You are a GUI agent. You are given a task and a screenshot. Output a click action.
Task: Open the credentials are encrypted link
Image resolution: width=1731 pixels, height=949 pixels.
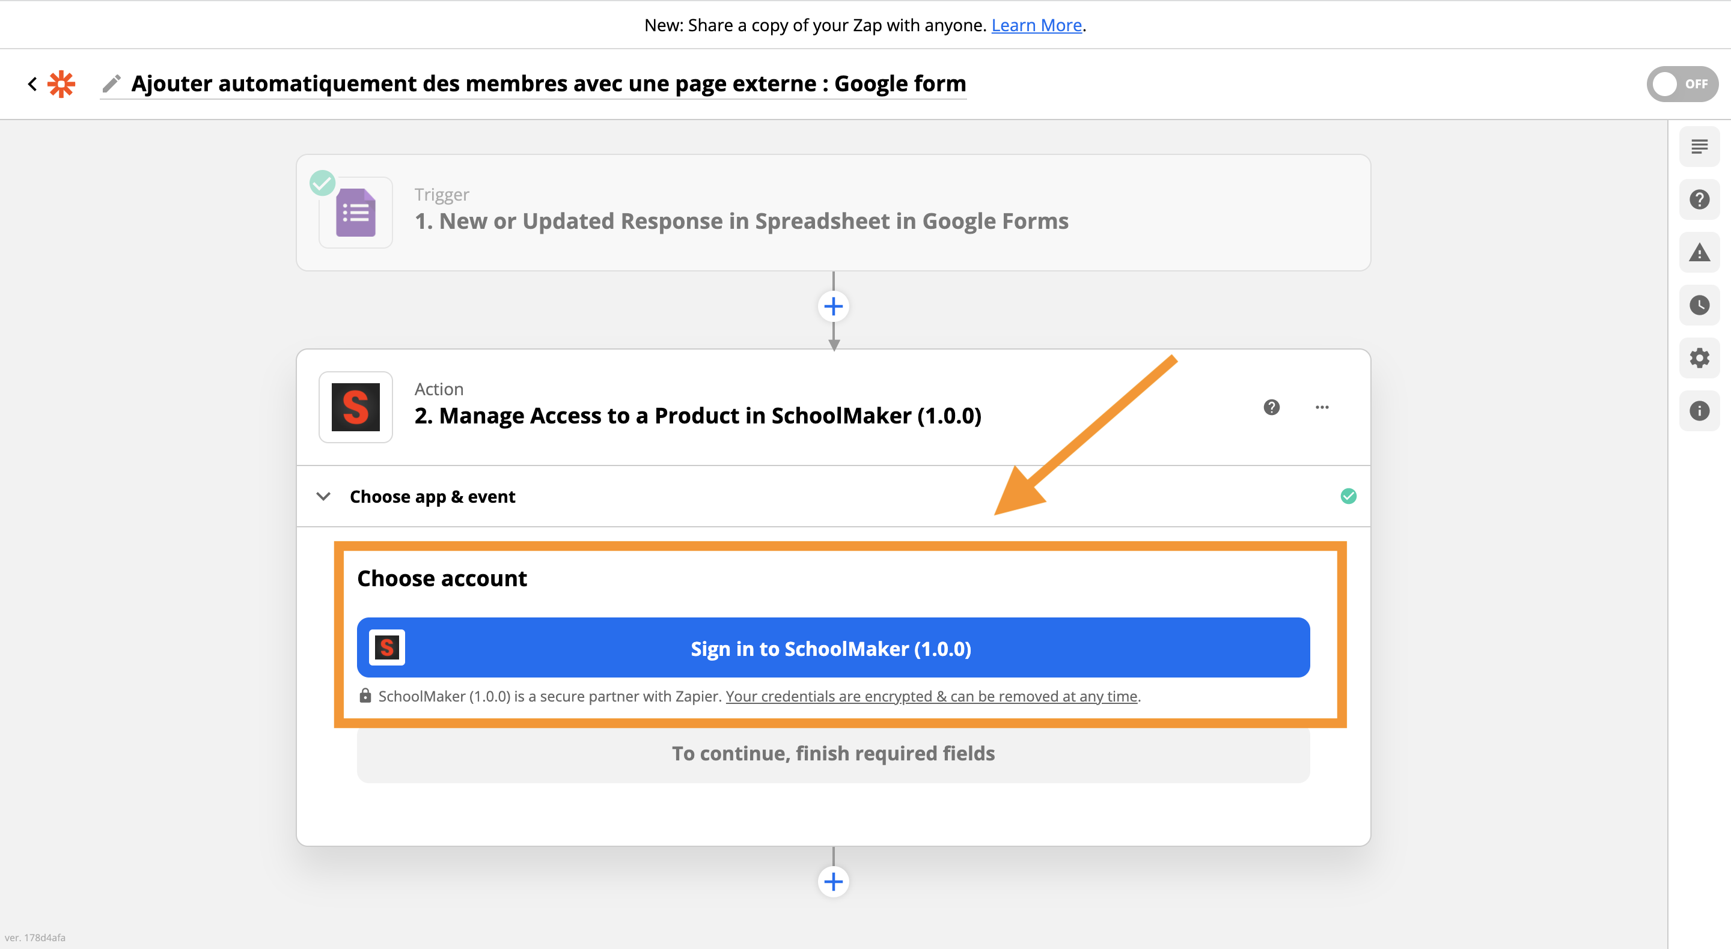pos(930,697)
